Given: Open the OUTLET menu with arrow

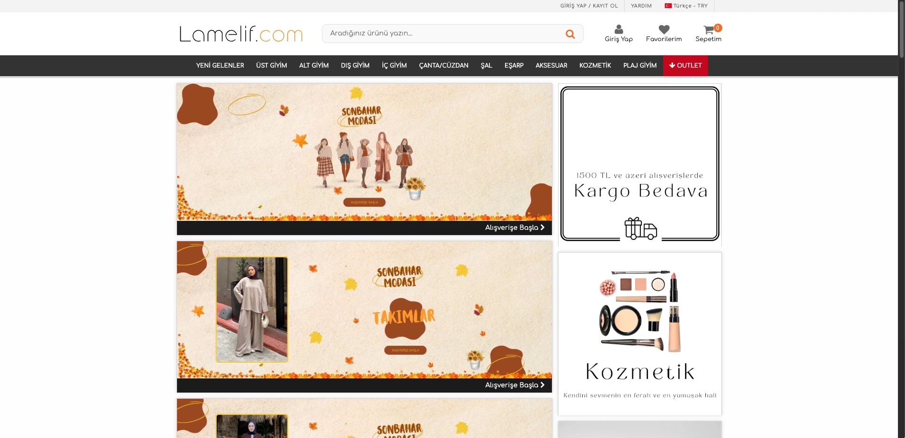Looking at the screenshot, I should pos(685,66).
